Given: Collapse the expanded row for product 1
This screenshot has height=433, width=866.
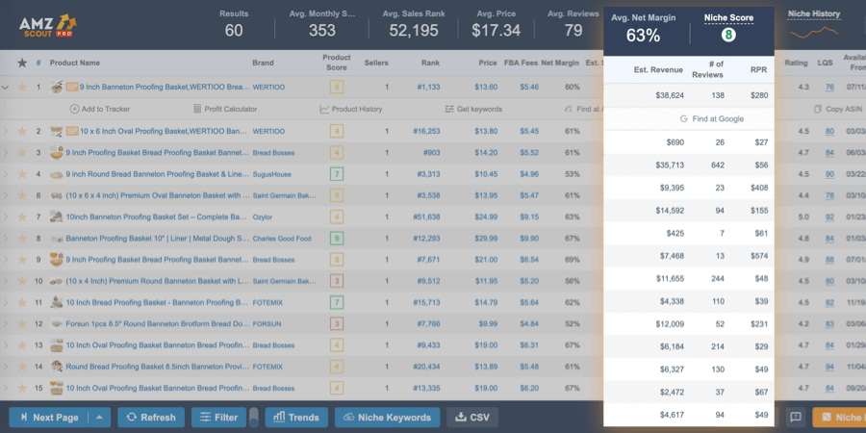Looking at the screenshot, I should coord(6,88).
